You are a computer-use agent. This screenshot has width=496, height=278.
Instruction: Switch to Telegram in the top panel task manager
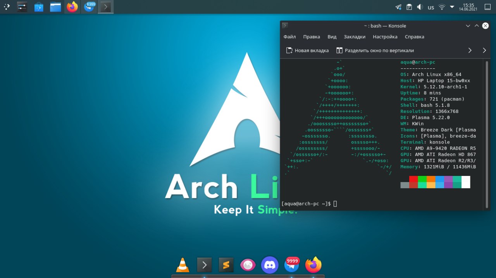(x=89, y=7)
